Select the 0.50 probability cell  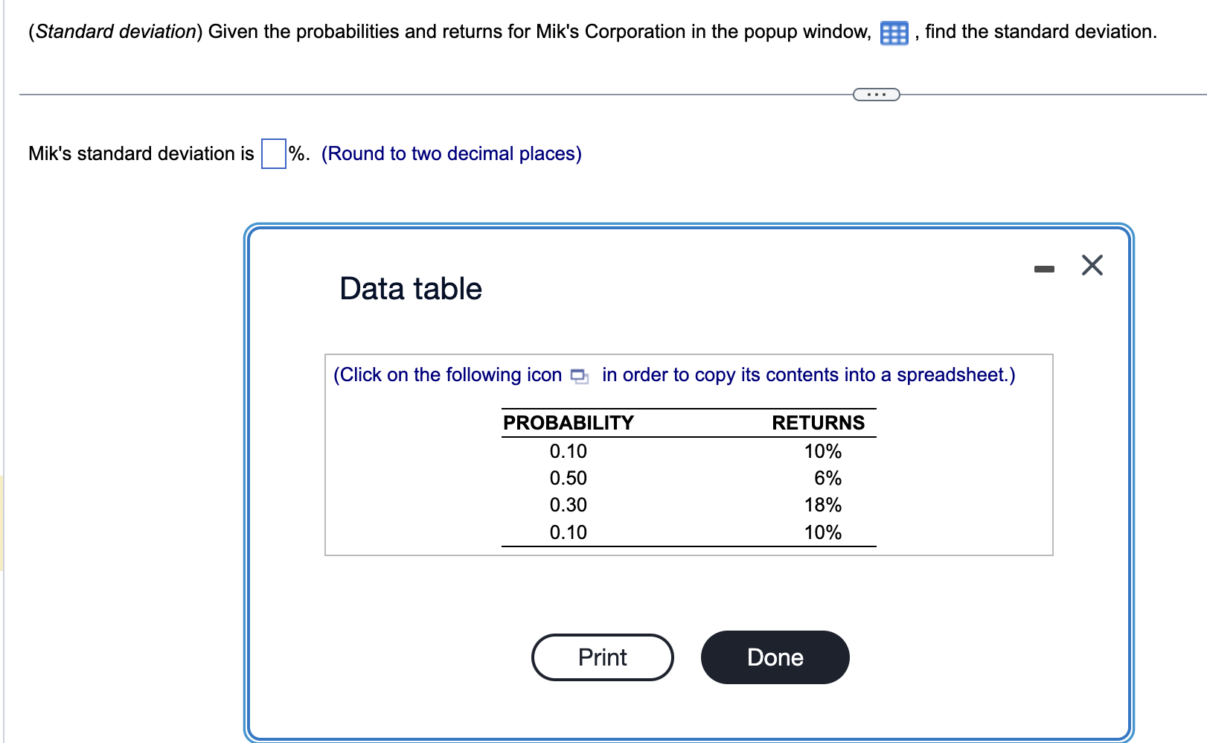click(x=568, y=478)
